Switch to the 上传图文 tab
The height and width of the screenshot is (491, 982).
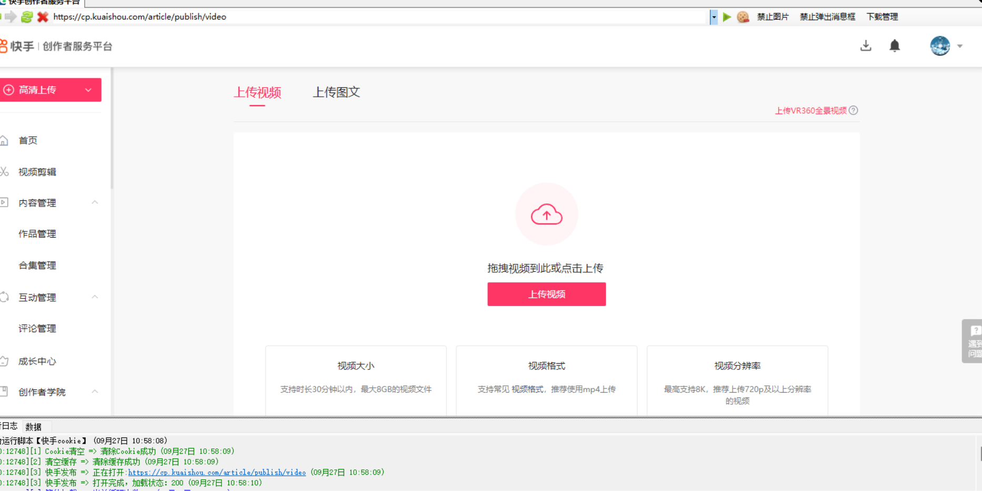(336, 93)
